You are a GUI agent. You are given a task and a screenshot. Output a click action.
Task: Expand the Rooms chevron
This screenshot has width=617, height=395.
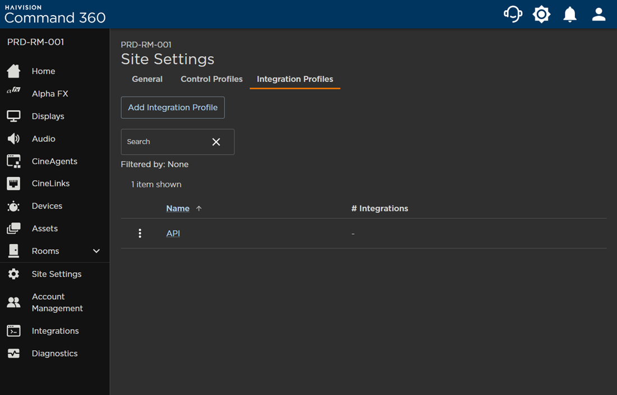pos(96,251)
